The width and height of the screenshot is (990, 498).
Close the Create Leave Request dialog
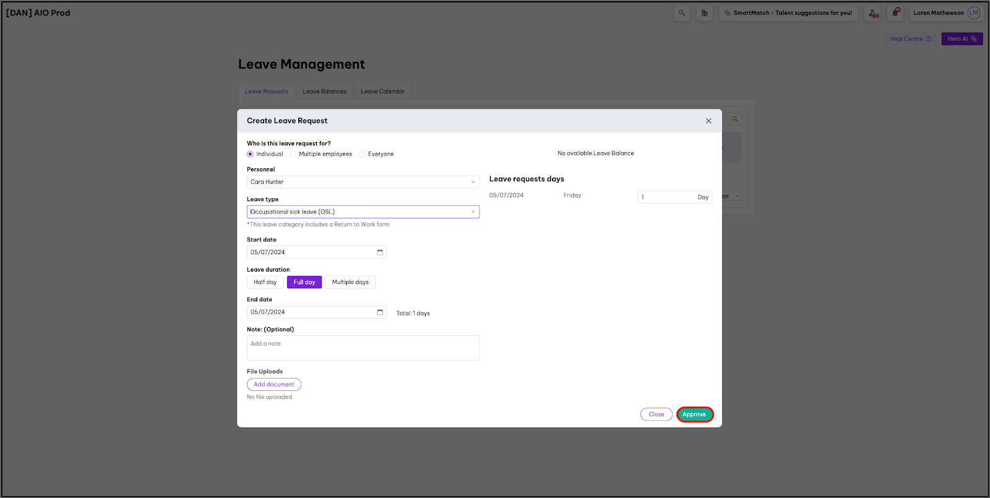tap(708, 121)
